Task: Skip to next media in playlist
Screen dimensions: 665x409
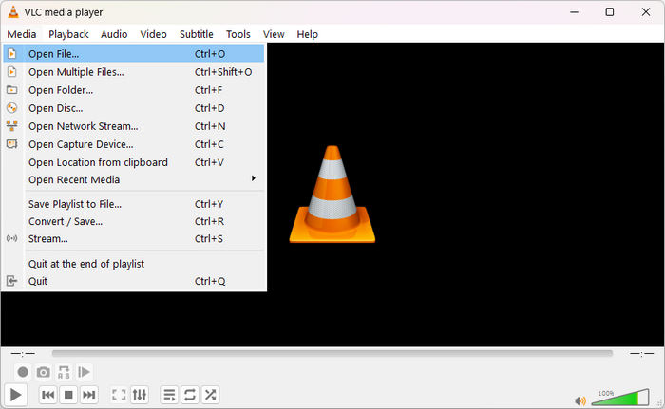Action: [89, 395]
